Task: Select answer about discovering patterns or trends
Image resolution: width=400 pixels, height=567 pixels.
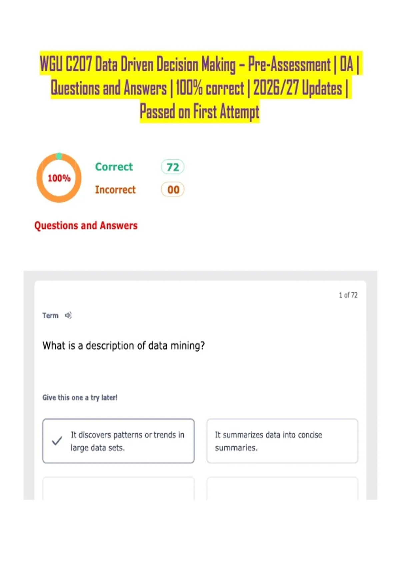Action: 118,441
